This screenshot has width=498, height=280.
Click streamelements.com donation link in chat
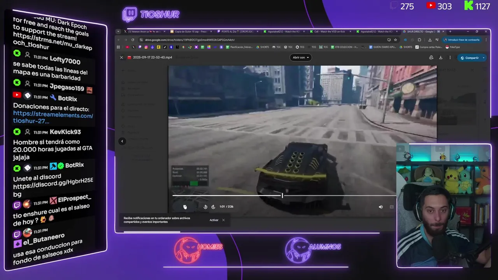click(53, 118)
